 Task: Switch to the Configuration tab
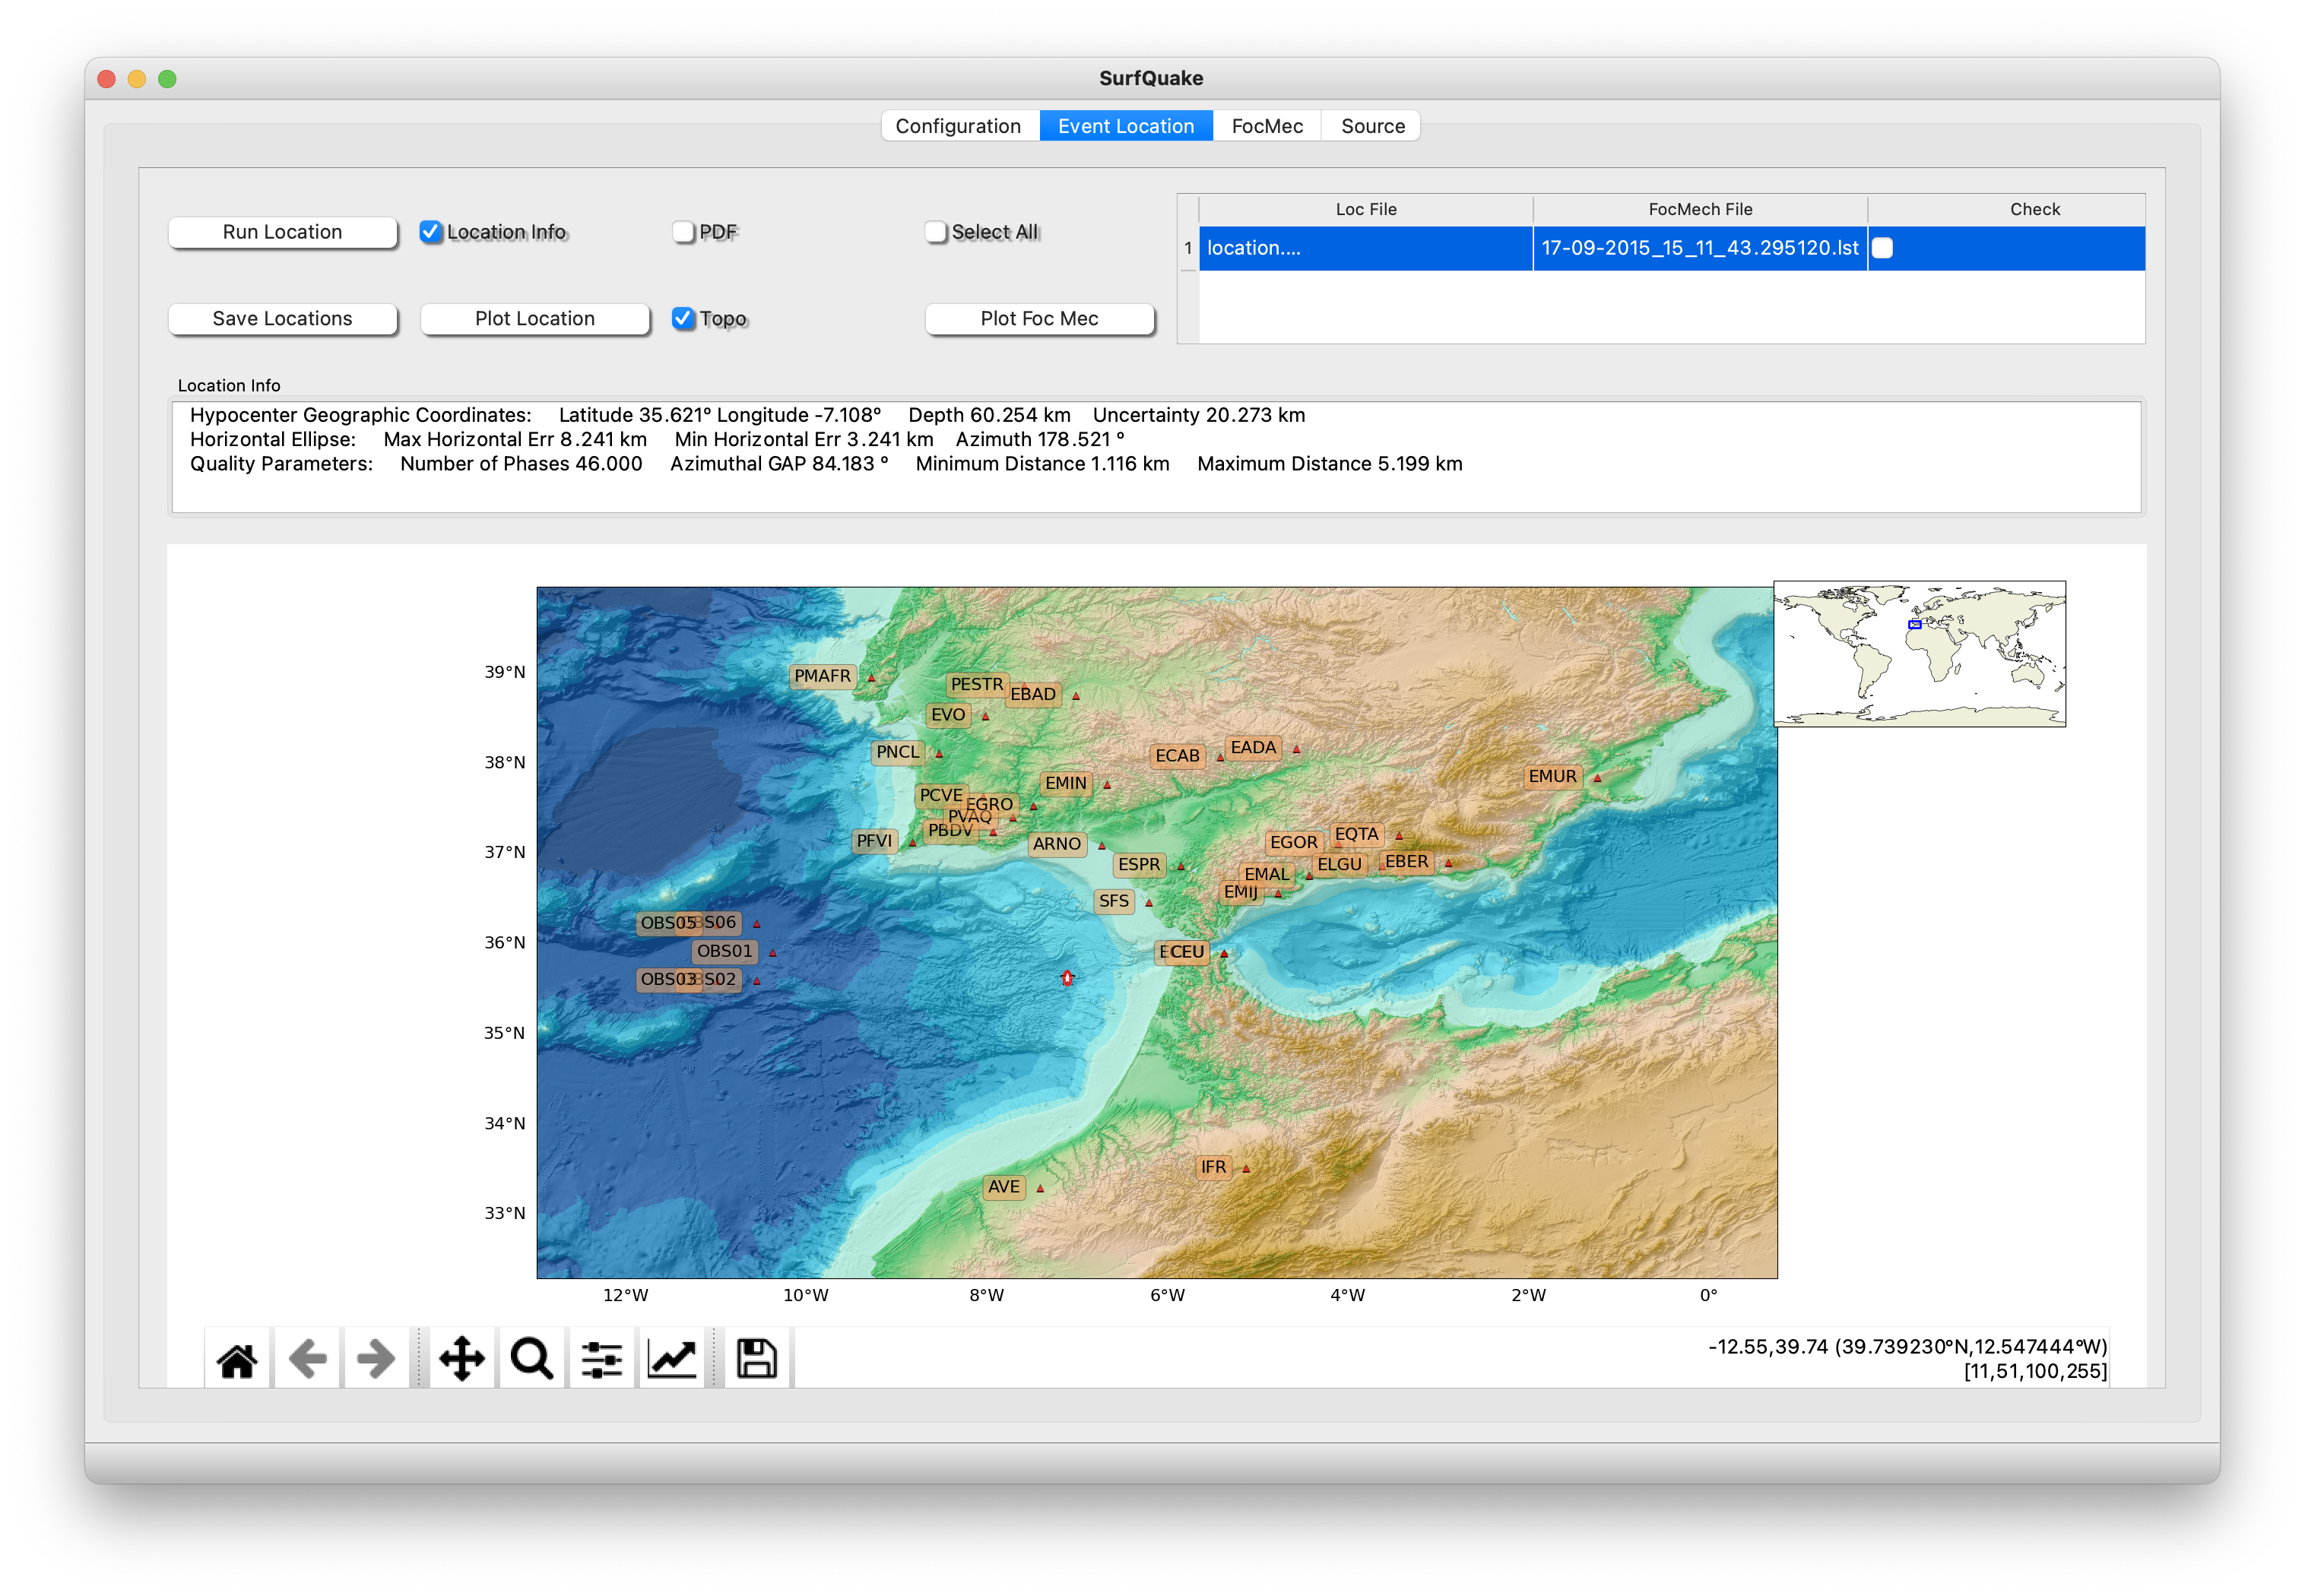(x=958, y=126)
